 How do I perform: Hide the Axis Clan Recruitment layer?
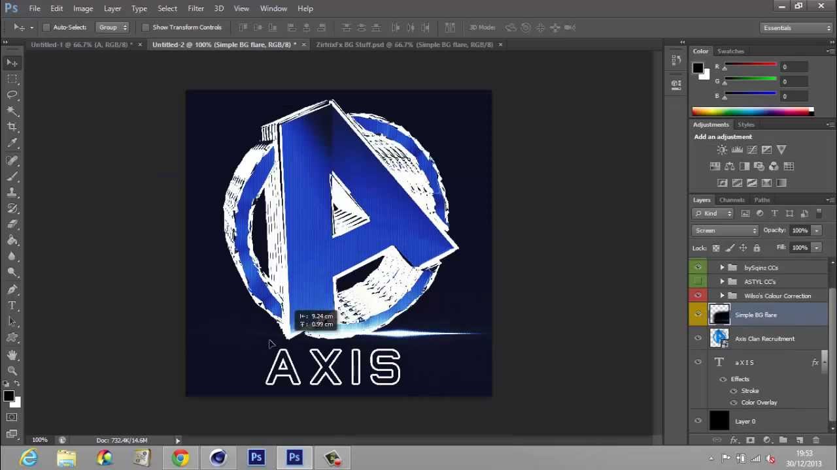pyautogui.click(x=698, y=338)
